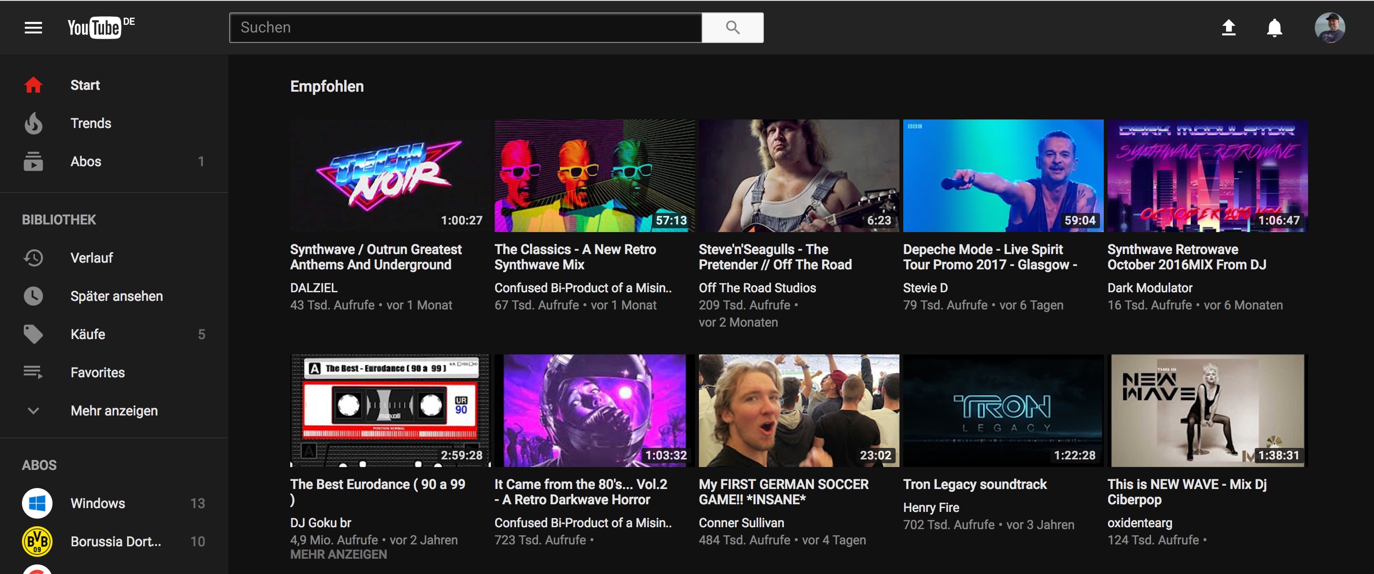Click the Trends flame icon
Screen dimensions: 1374x574
pyautogui.click(x=33, y=123)
